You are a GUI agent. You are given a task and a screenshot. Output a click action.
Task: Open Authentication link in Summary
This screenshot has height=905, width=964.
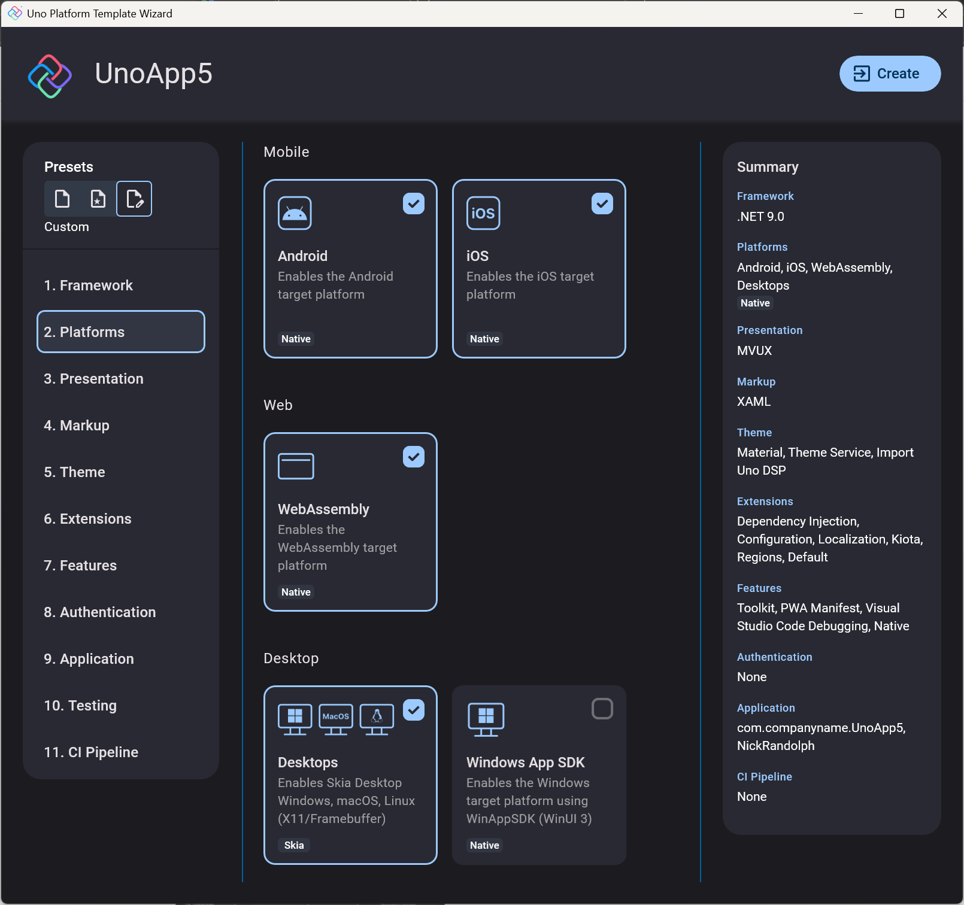click(774, 657)
